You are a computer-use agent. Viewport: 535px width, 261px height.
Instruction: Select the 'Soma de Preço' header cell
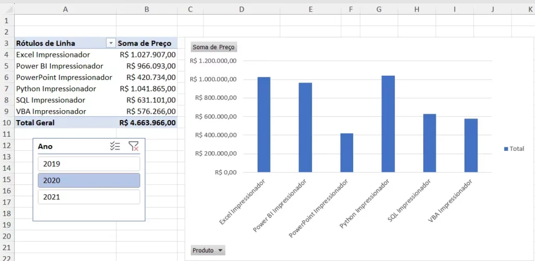(147, 43)
